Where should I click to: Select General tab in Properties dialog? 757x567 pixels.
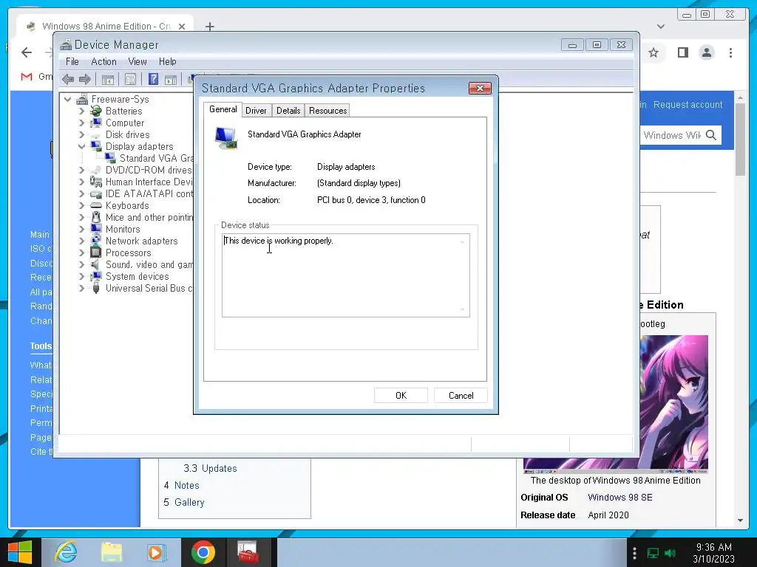tap(223, 109)
